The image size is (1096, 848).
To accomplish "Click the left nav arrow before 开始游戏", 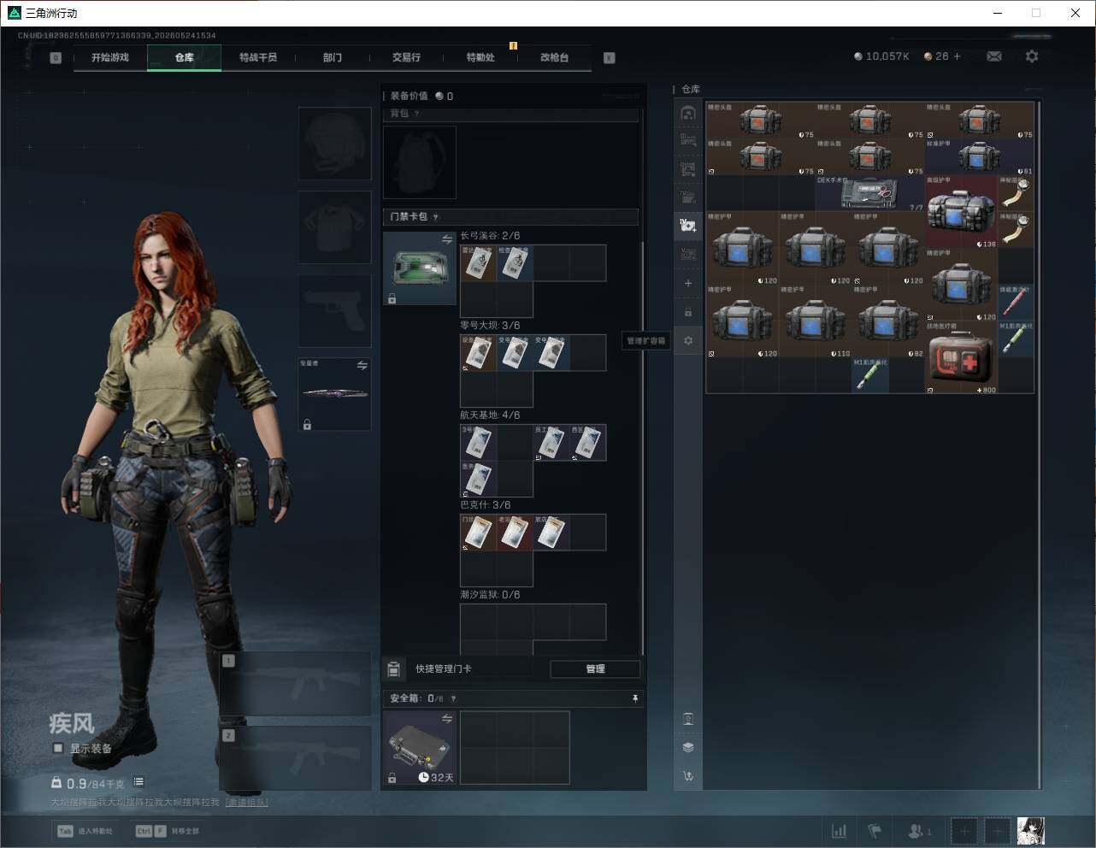I will coord(56,58).
